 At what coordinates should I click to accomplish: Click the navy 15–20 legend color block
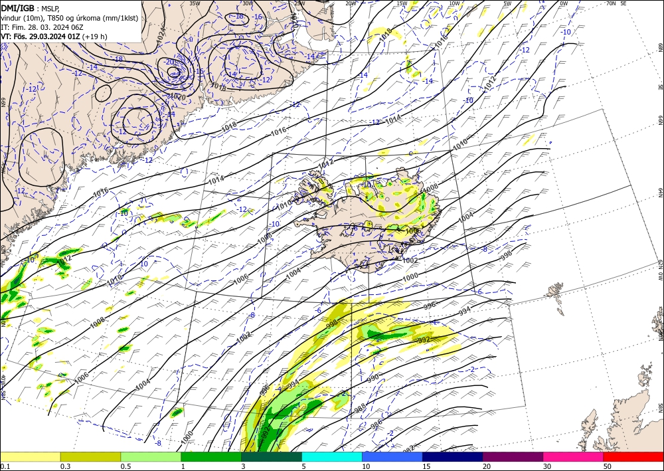coord(453,456)
